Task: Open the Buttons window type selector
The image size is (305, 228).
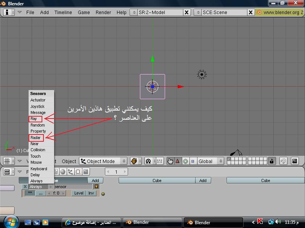Action: click(9, 172)
